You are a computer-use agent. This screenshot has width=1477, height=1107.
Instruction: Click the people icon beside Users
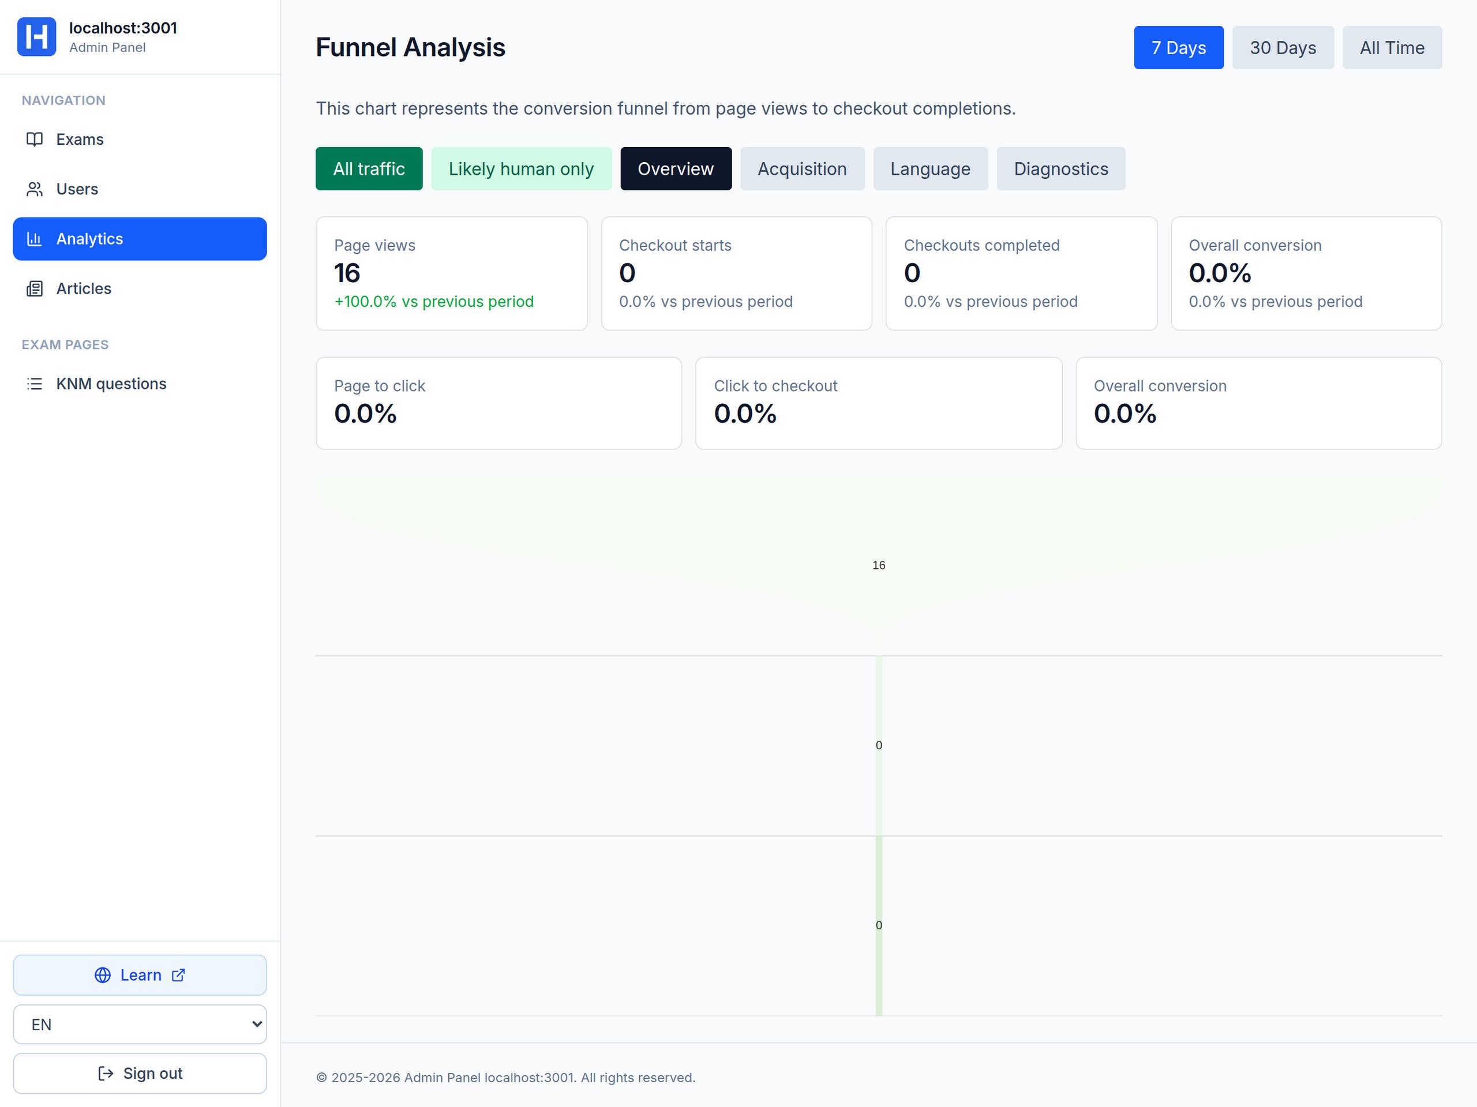pyautogui.click(x=35, y=189)
